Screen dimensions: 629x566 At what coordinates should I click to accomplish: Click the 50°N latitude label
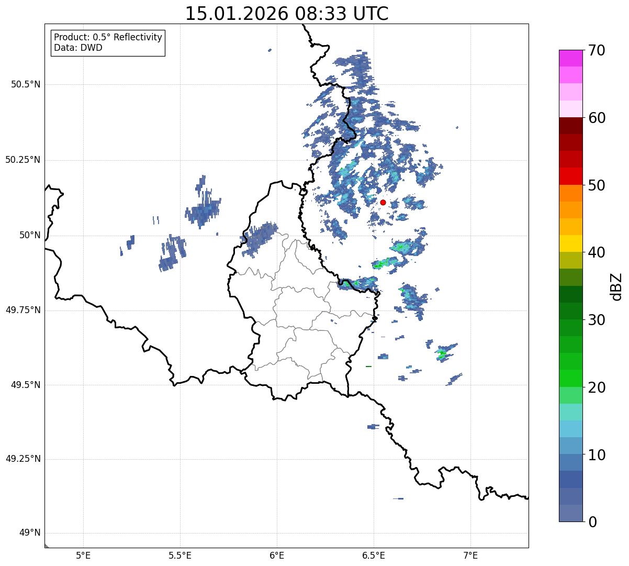pos(30,236)
